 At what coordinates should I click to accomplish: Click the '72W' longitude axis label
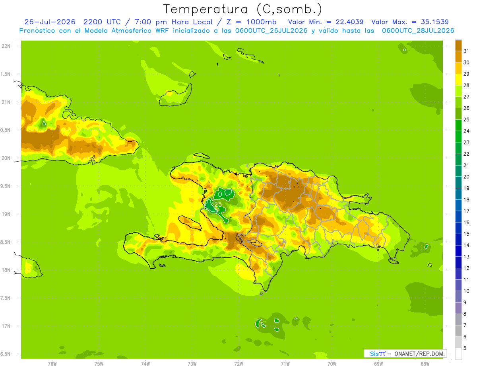[x=238, y=364]
